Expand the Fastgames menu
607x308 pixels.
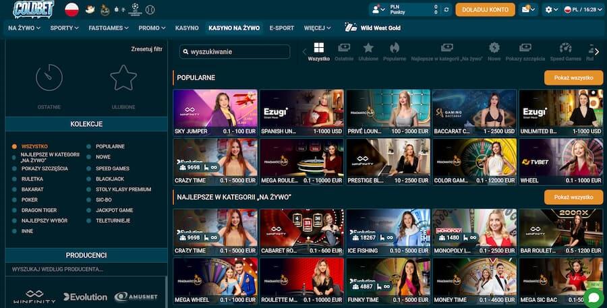(x=109, y=28)
